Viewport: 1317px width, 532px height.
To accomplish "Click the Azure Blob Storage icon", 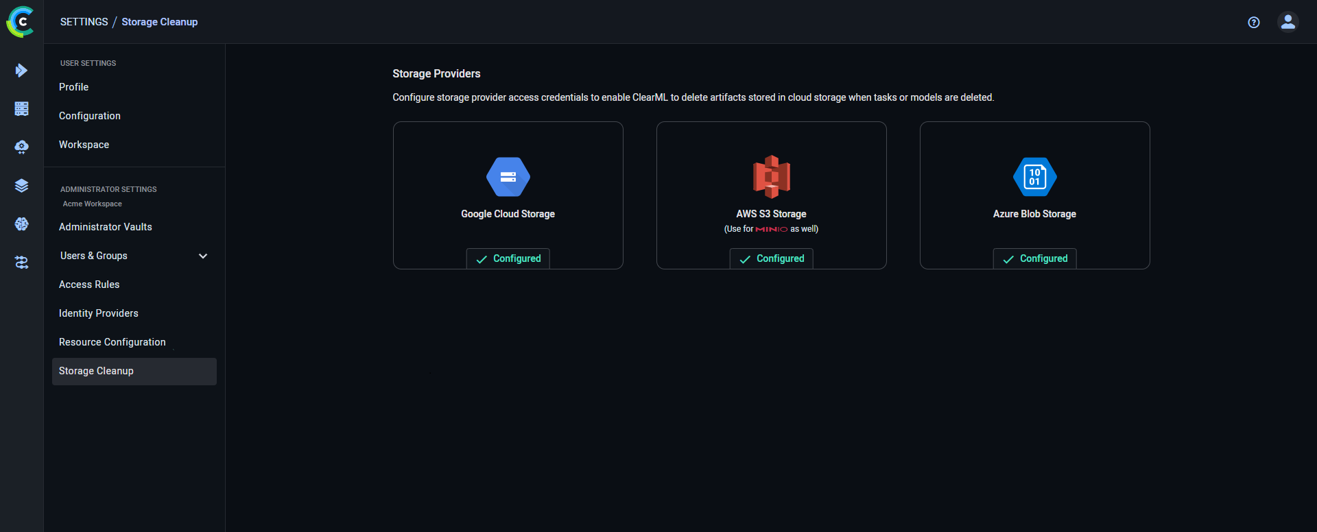I will [x=1034, y=177].
